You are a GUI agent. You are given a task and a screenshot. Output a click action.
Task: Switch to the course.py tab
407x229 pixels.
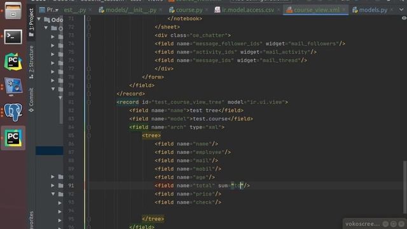(x=189, y=10)
